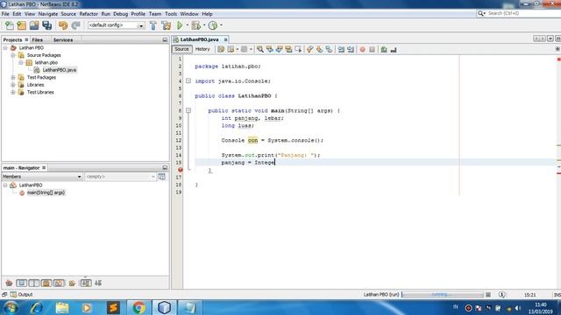The width and height of the screenshot is (561, 315).
Task: Open the Tools menu
Action: click(171, 14)
